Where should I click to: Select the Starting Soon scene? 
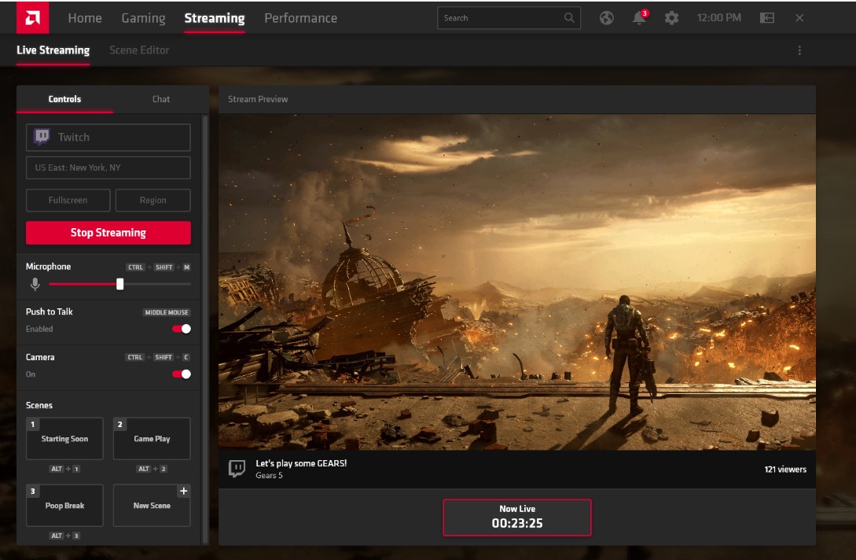[64, 439]
